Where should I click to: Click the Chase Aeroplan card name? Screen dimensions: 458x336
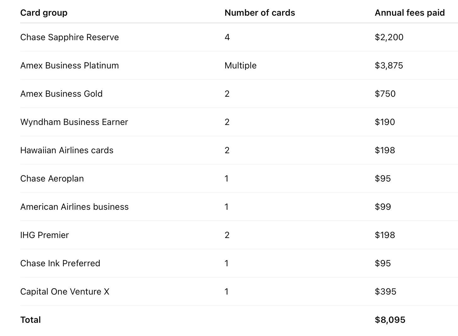52,179
